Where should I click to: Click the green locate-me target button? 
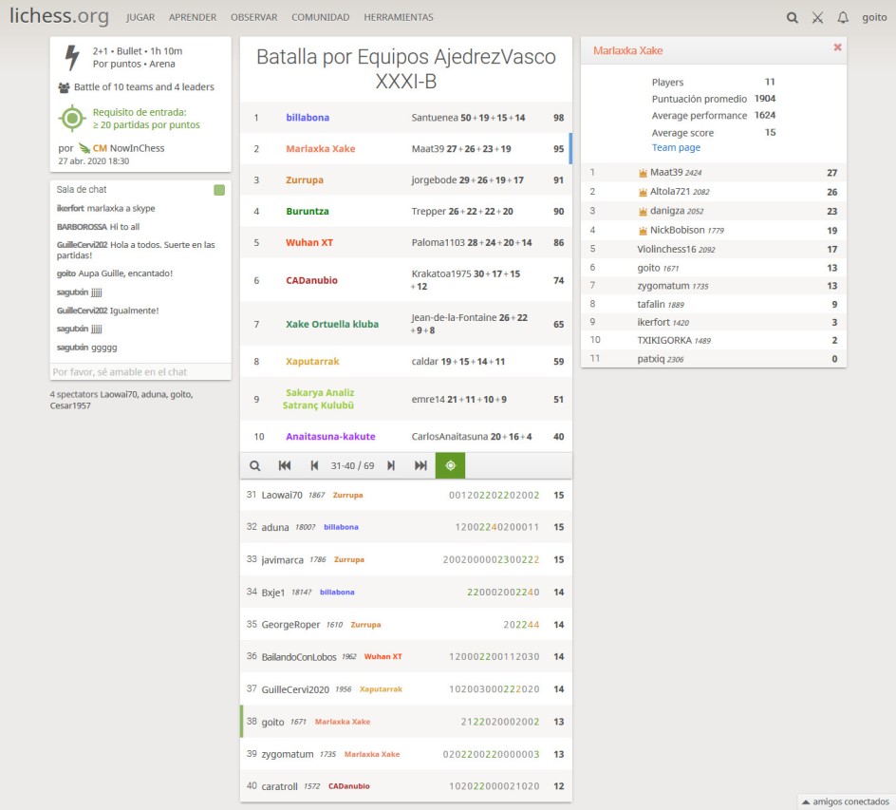point(451,465)
